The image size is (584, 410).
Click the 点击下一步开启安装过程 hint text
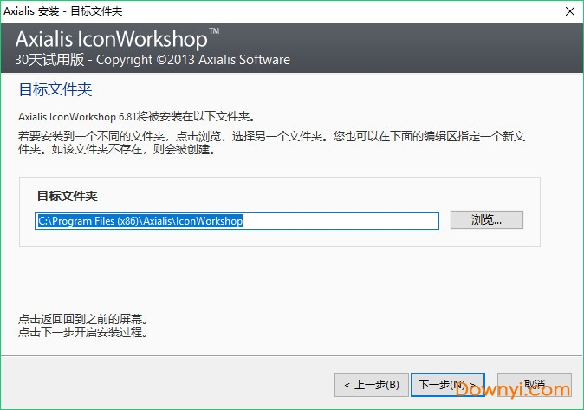[x=84, y=332]
